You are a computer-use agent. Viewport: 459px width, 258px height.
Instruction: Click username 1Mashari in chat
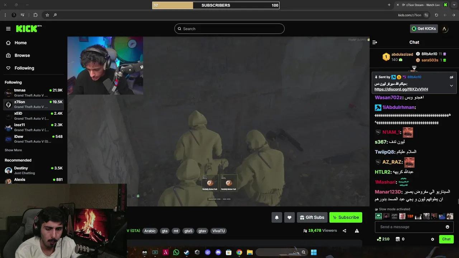point(385,182)
